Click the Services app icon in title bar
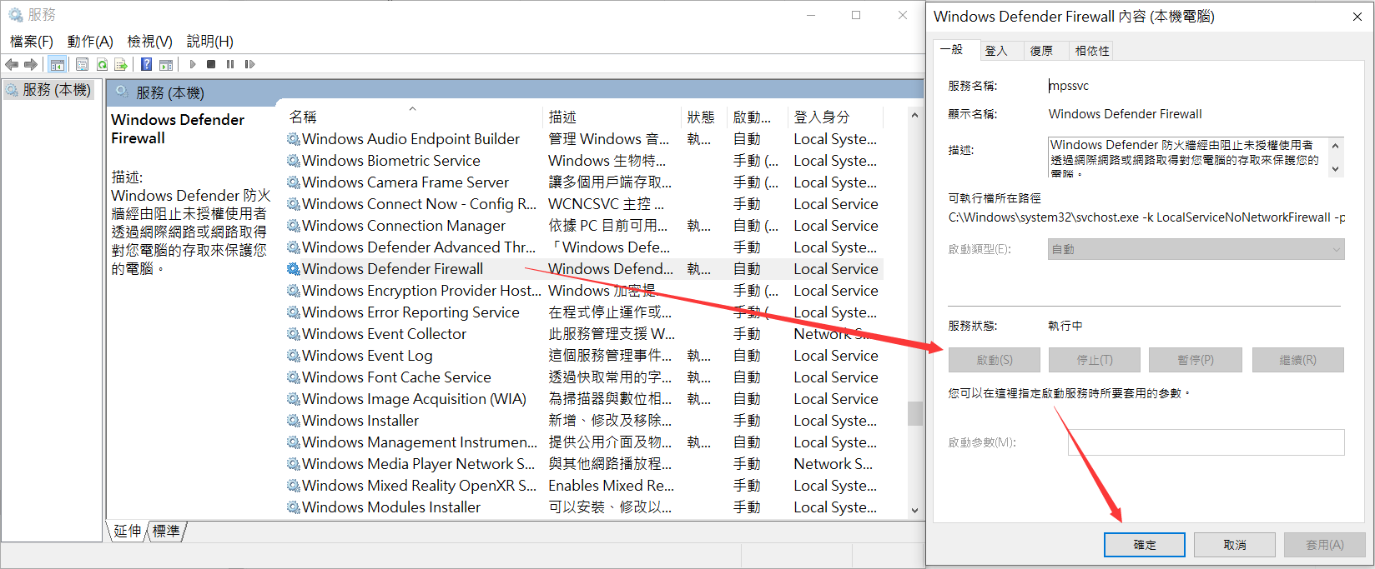The image size is (1375, 569). (15, 15)
